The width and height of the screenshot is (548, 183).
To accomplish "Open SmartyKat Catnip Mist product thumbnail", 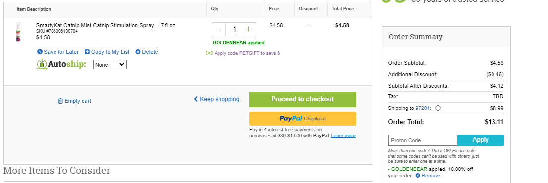I will point(18,32).
